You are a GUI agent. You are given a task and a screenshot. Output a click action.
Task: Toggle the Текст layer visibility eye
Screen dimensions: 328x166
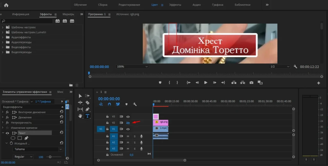click(7, 133)
